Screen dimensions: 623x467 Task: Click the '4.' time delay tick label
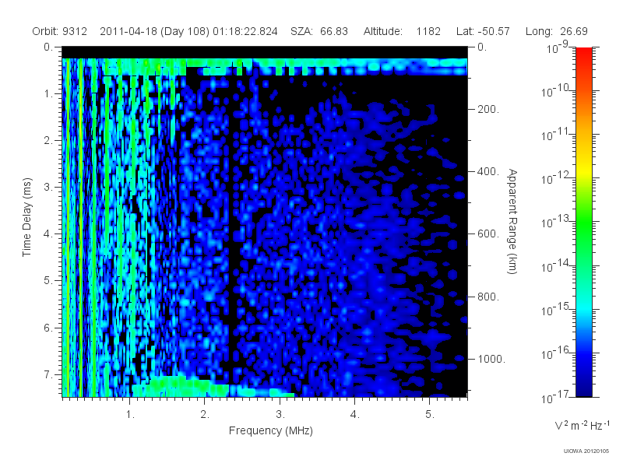pos(48,234)
